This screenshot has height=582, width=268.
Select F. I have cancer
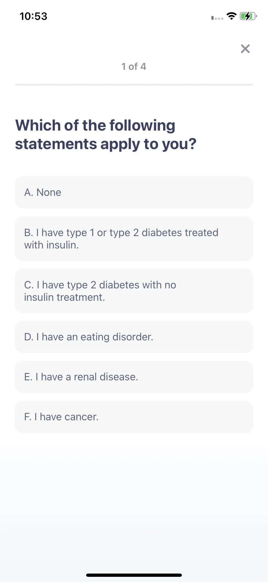coord(134,417)
